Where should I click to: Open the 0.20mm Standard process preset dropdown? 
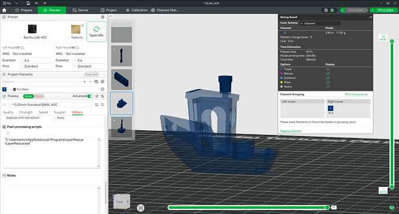tap(50, 105)
